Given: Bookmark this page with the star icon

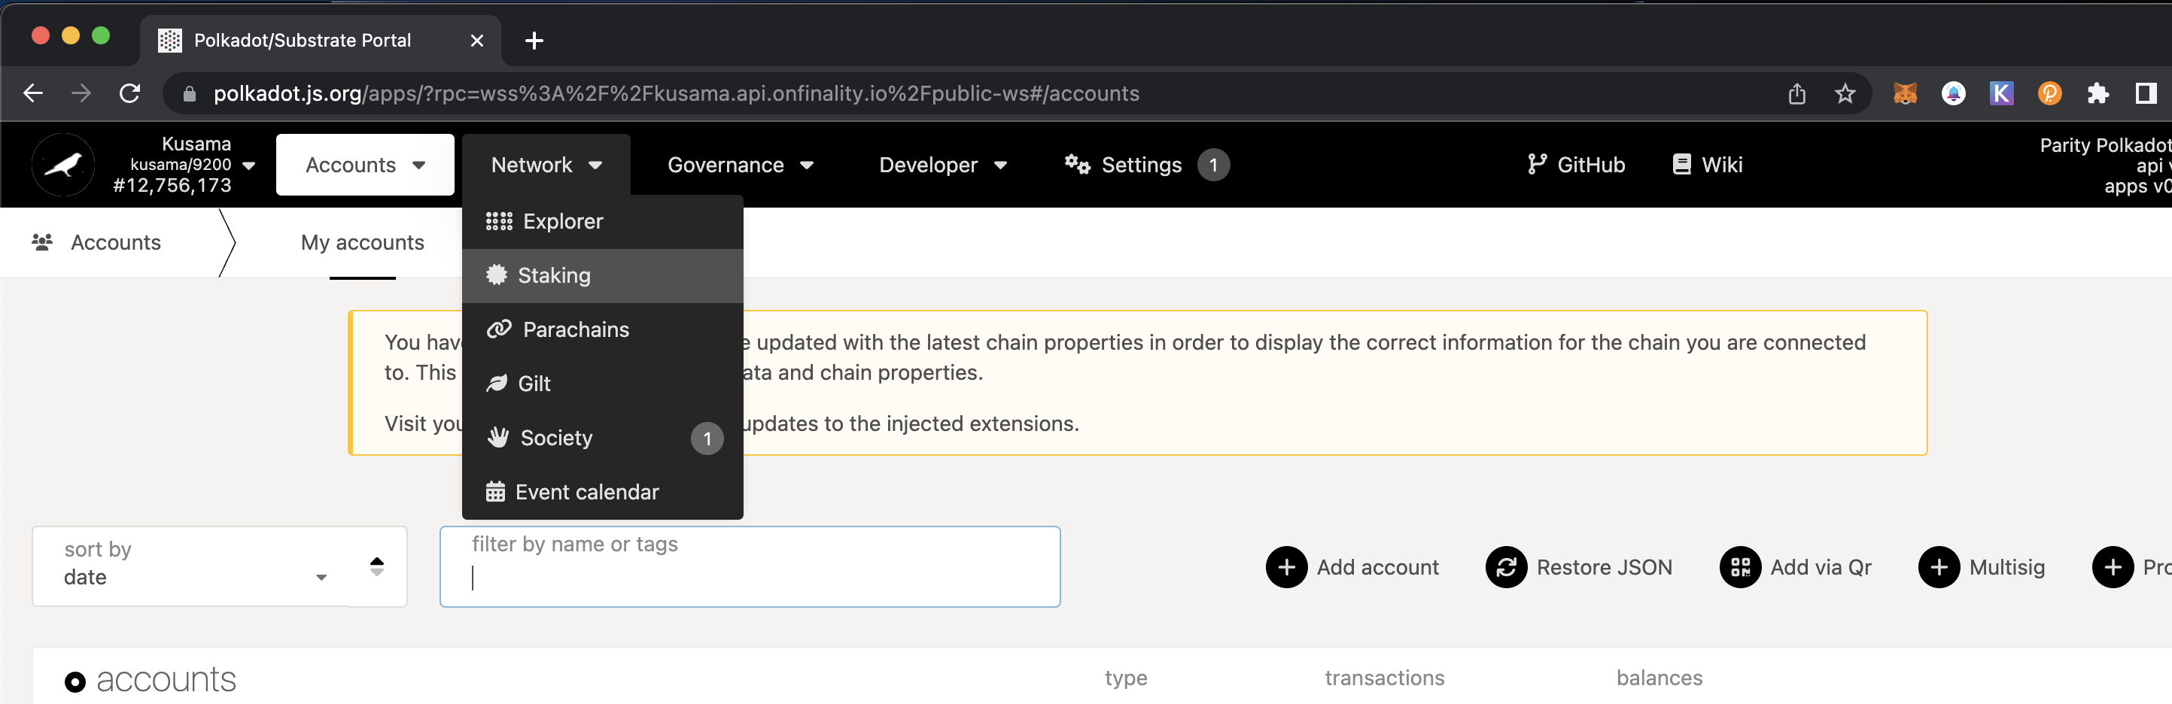Looking at the screenshot, I should (x=1845, y=93).
